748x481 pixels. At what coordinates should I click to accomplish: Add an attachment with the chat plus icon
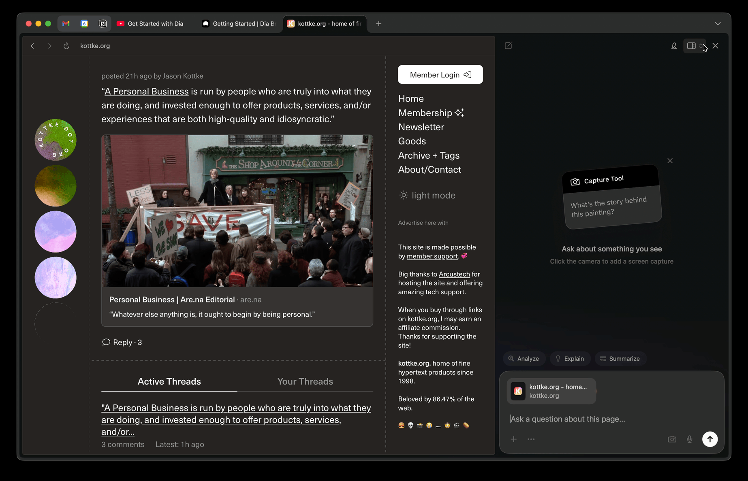pyautogui.click(x=513, y=439)
